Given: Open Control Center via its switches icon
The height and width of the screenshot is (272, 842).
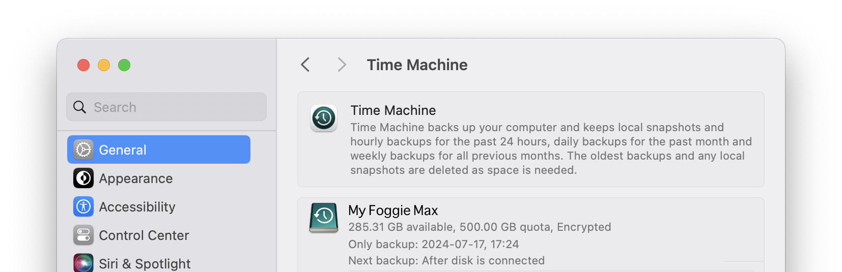Looking at the screenshot, I should 83,235.
